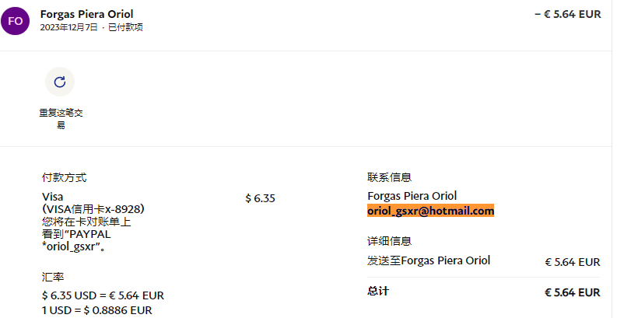Click the '详细信息' details heading
The height and width of the screenshot is (318, 617).
coord(389,241)
